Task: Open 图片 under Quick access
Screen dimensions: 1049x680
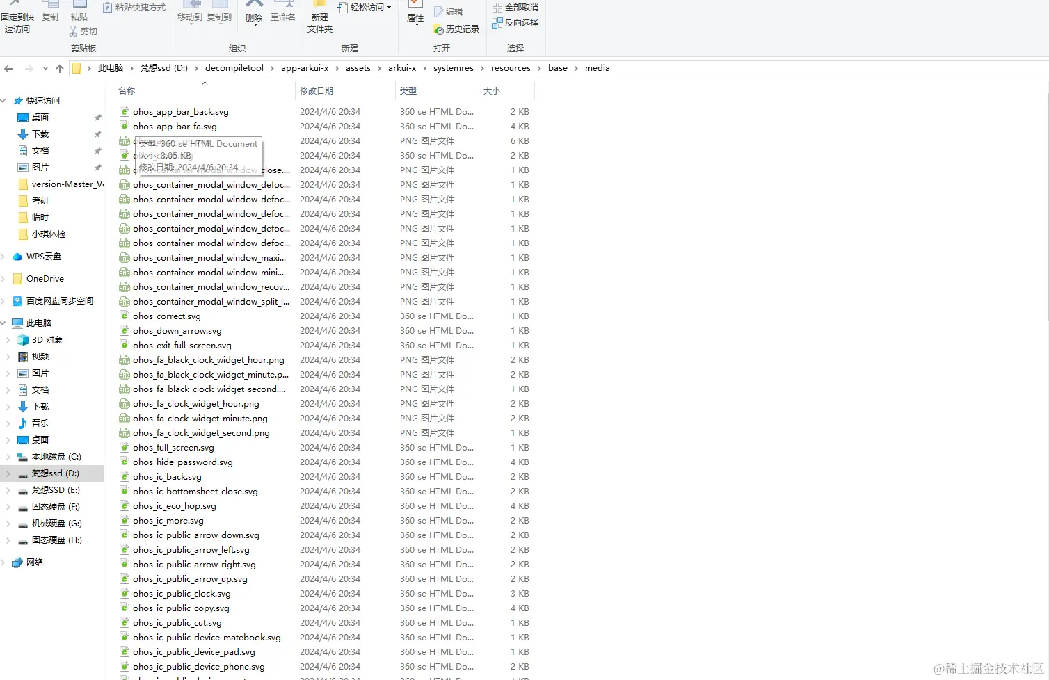Action: click(x=40, y=168)
